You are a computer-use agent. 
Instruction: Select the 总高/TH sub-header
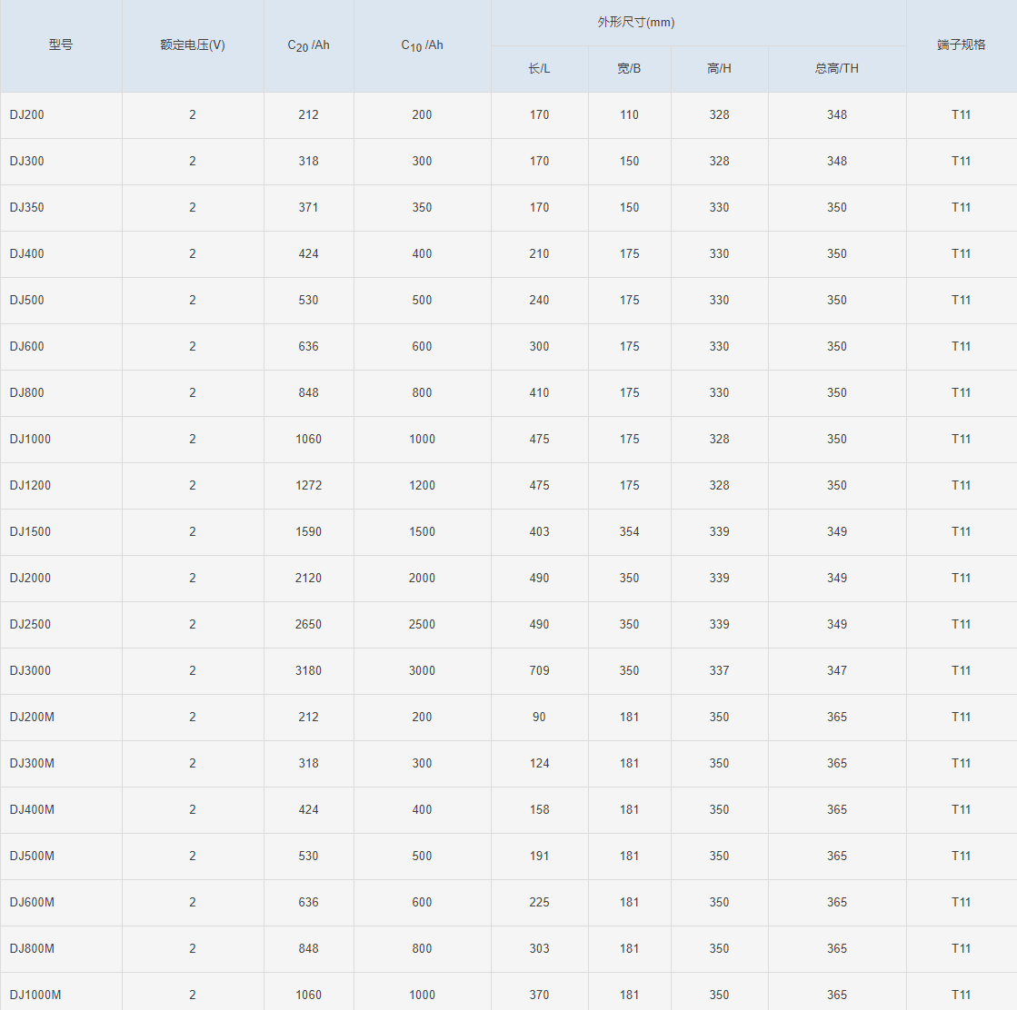[837, 69]
